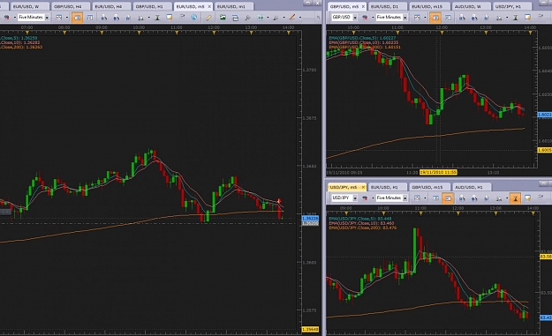552x336 pixels.
Task: Click the hourglass icon in GBP/USD toolbar
Action: (516, 18)
